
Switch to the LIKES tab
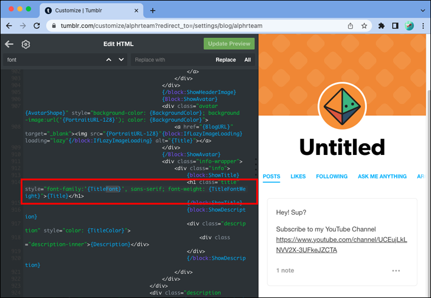click(298, 176)
